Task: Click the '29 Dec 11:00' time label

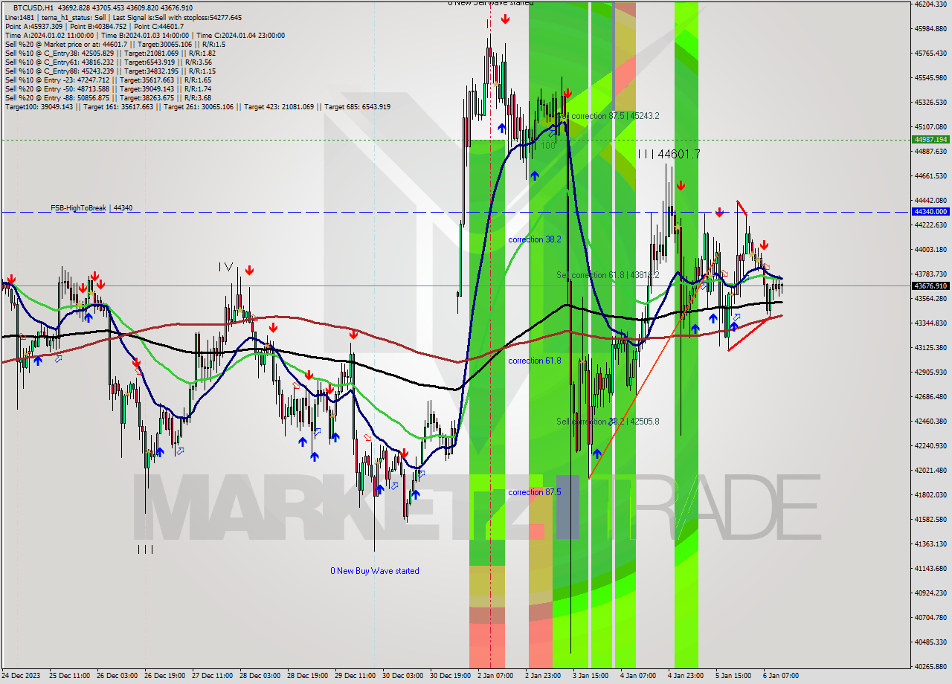Action: coord(355,676)
